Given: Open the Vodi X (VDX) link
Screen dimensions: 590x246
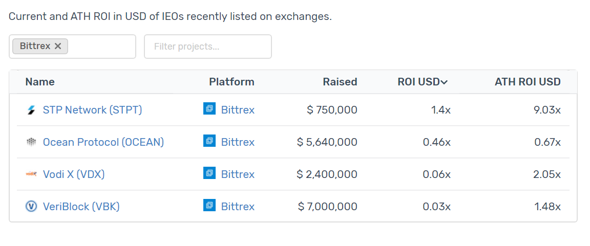Looking at the screenshot, I should [x=74, y=174].
